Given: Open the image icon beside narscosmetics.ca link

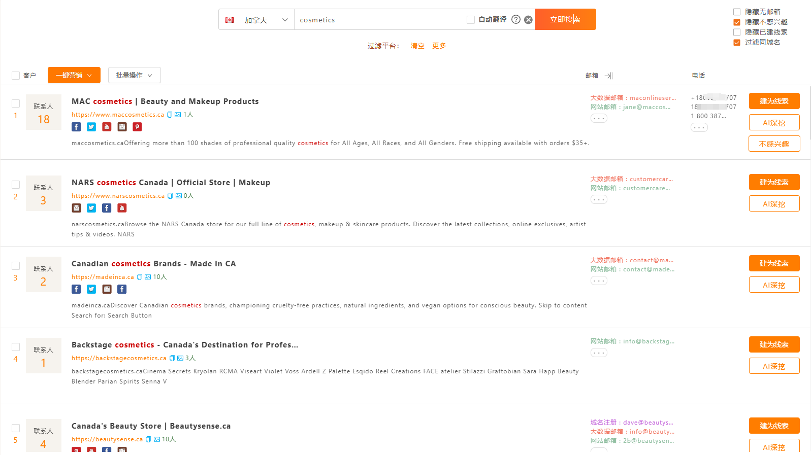Looking at the screenshot, I should tap(179, 196).
